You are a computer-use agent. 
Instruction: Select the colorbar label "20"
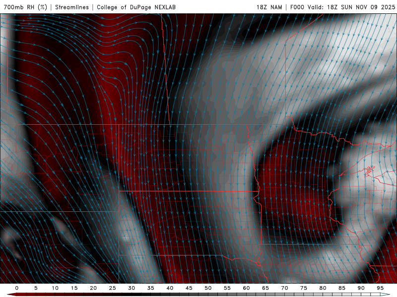click(93, 288)
